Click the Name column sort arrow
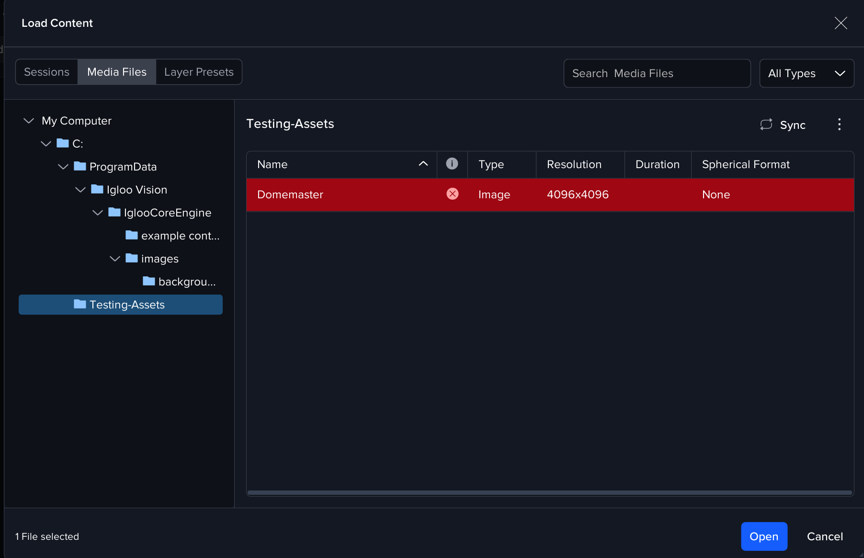 click(x=423, y=164)
